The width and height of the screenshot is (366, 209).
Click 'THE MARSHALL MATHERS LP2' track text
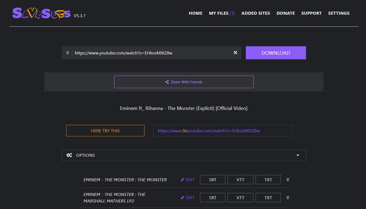click(x=114, y=198)
